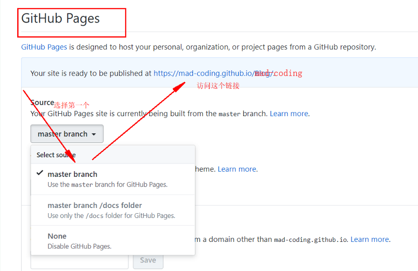
Task: Click the checkmark beside master branch
Action: click(40, 173)
